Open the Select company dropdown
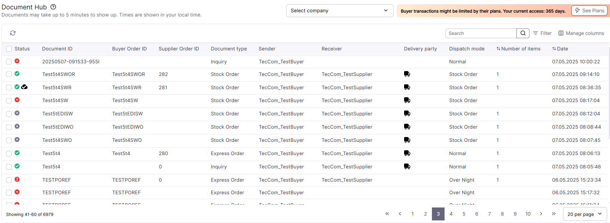 pyautogui.click(x=340, y=11)
